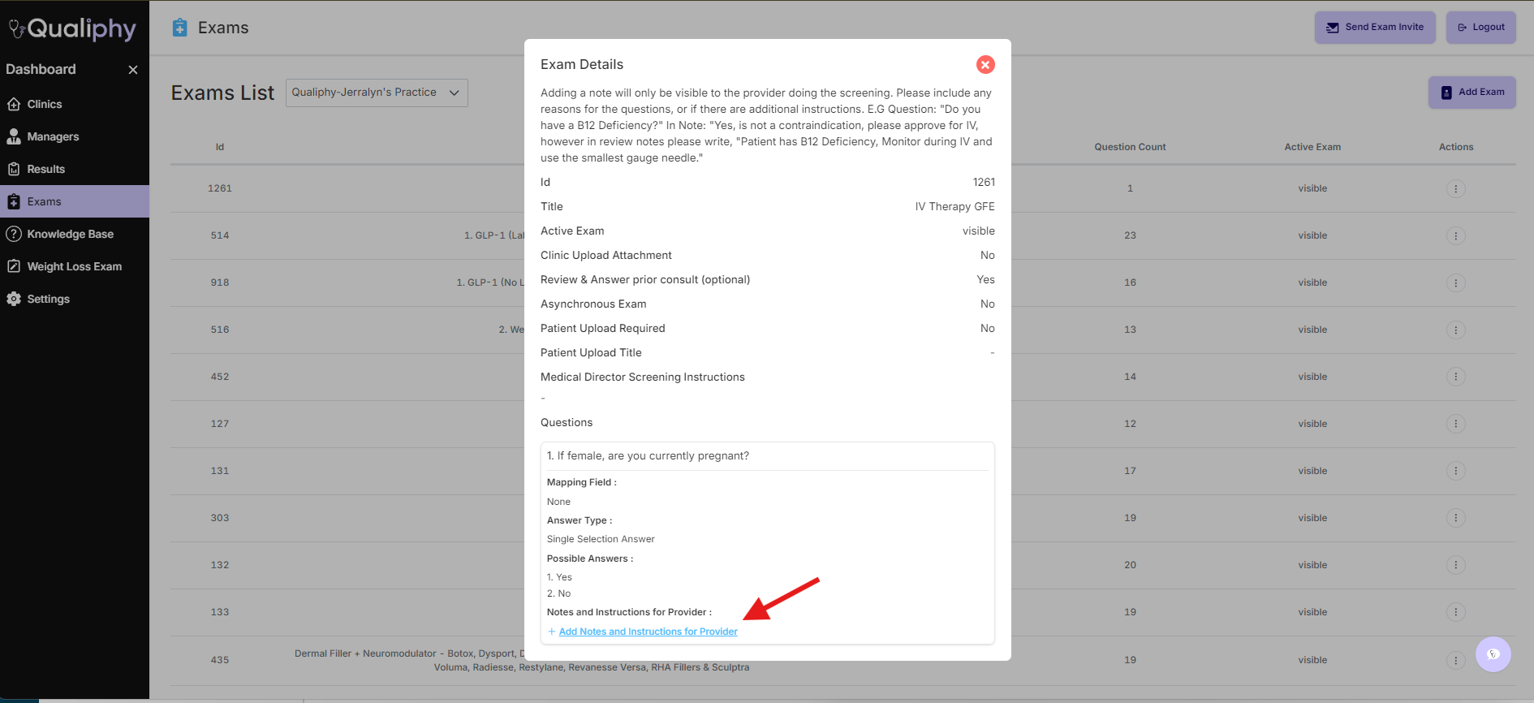The image size is (1534, 703).
Task: Click the Weight Loss Exam edit icon
Action: tap(14, 266)
